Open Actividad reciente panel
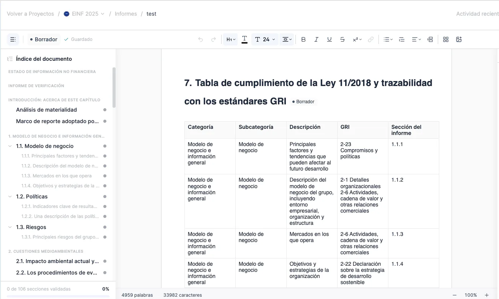The width and height of the screenshot is (499, 299). 477,14
